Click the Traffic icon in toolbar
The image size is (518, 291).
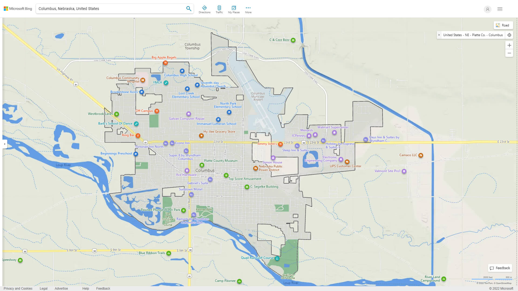tap(219, 8)
